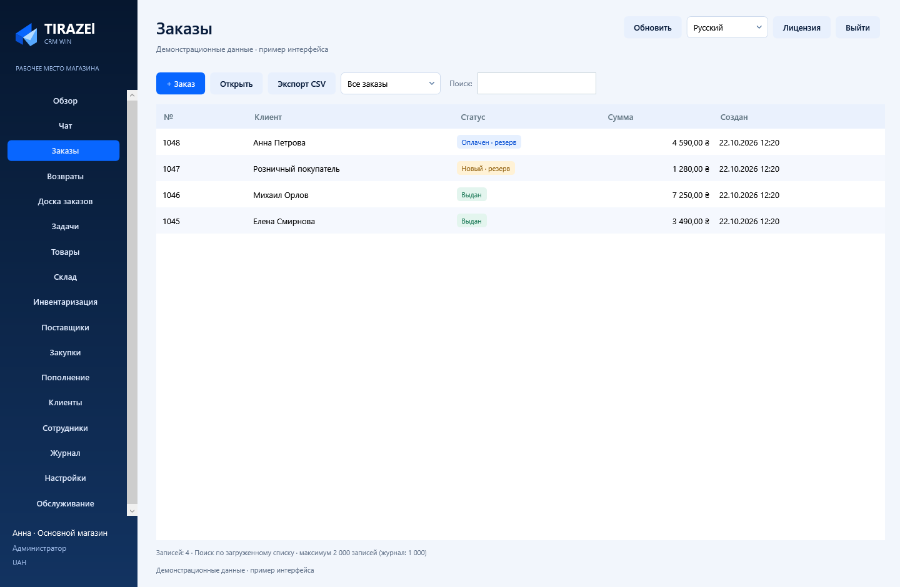The width and height of the screenshot is (900, 587).
Task: Open the language dropdown set to Русский
Action: (727, 27)
